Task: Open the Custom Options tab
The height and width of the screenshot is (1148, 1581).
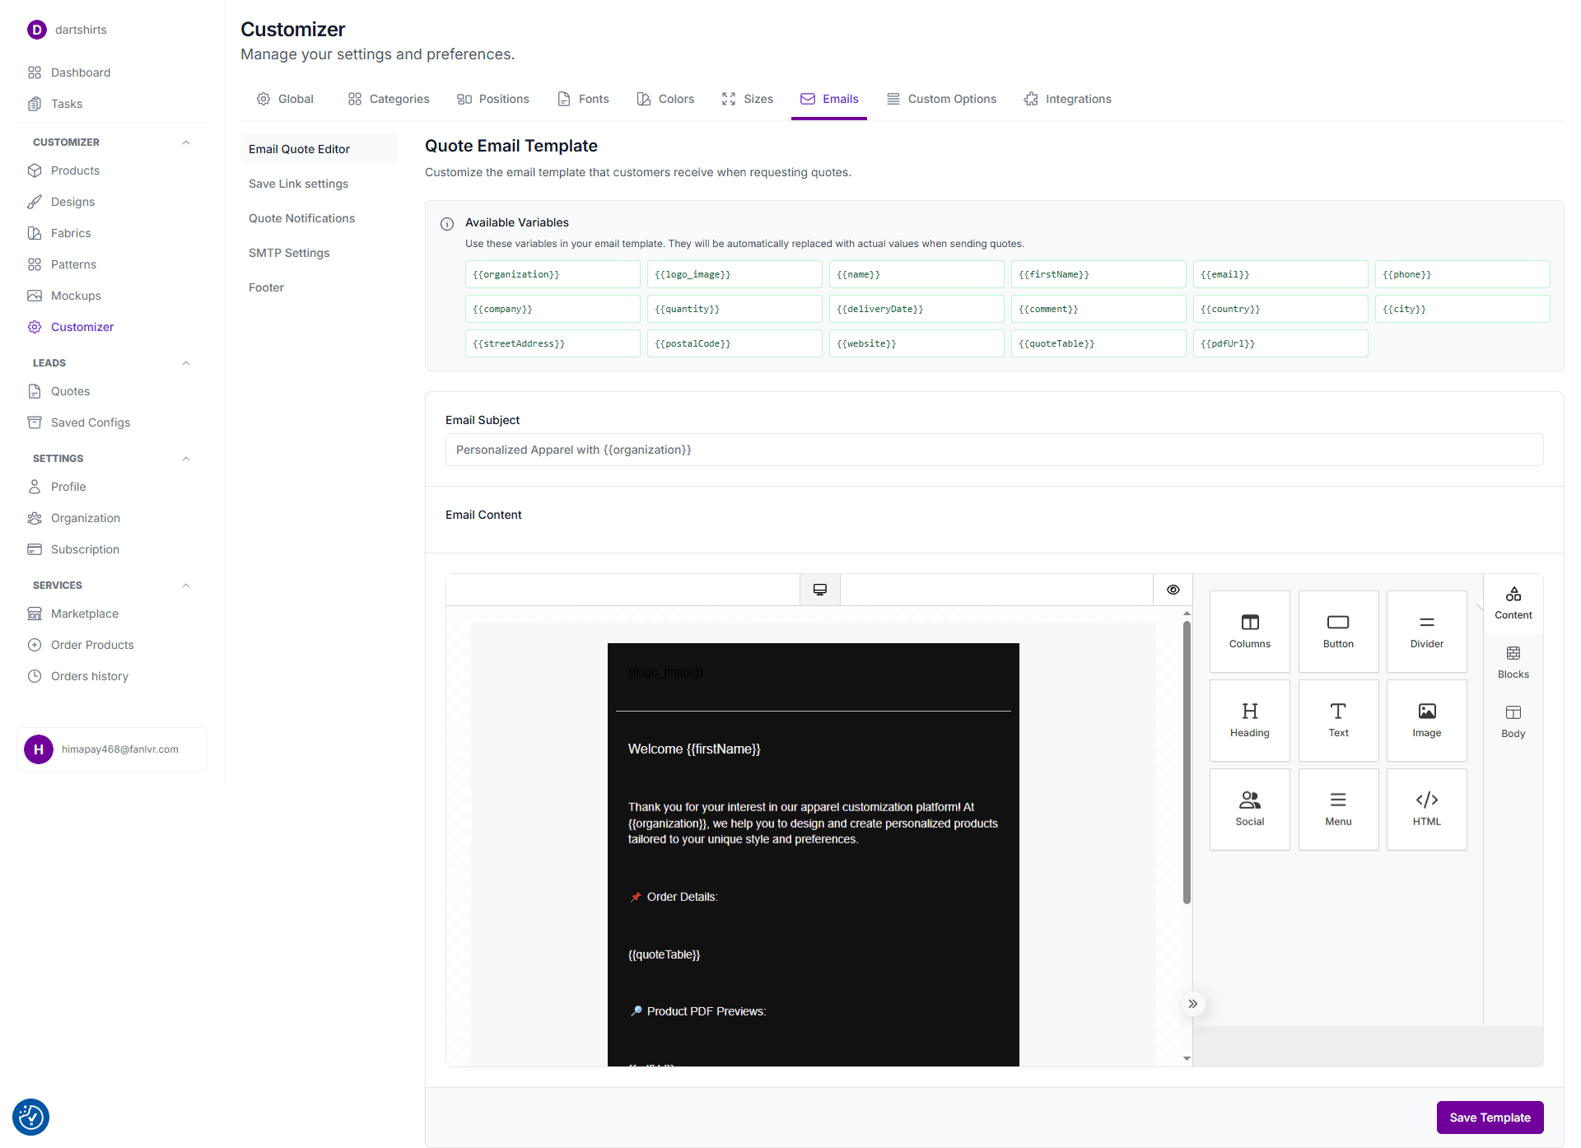Action: coord(942,99)
